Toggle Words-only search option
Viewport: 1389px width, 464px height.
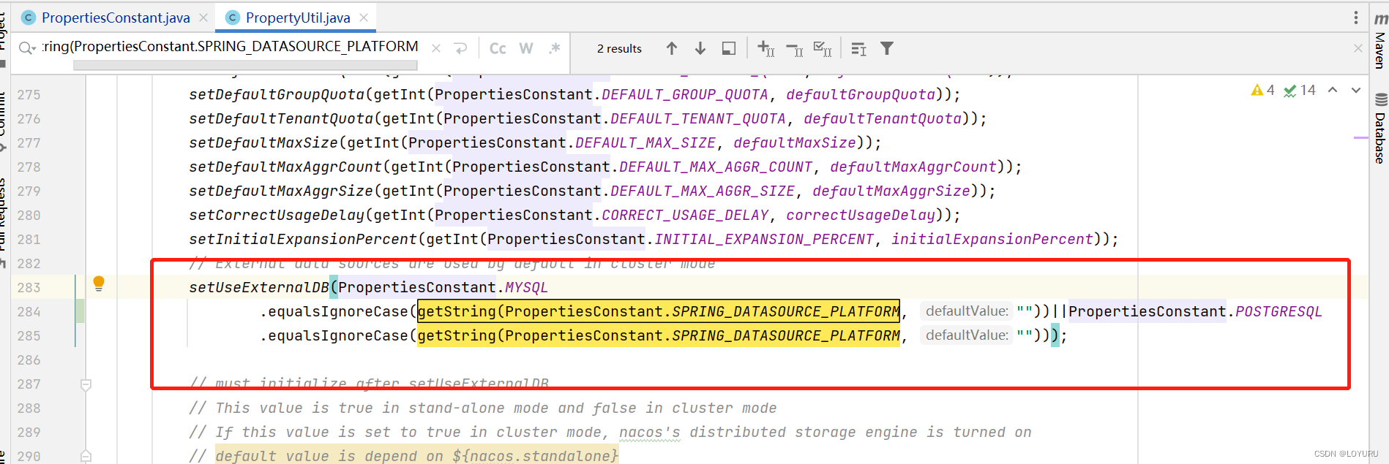click(x=525, y=48)
